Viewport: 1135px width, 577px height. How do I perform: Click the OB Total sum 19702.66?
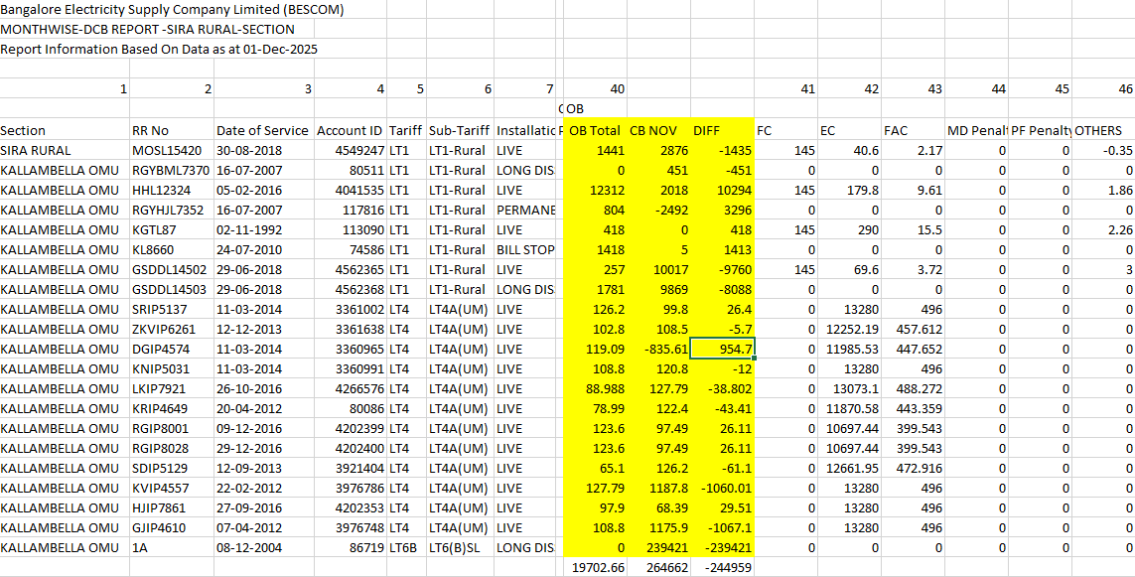click(597, 567)
